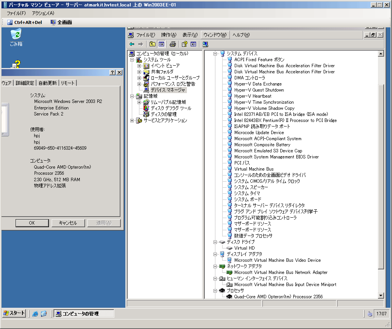The height and width of the screenshot is (329, 392).
Task: Select Hyper-V Heartbeat device
Action: click(x=253, y=96)
